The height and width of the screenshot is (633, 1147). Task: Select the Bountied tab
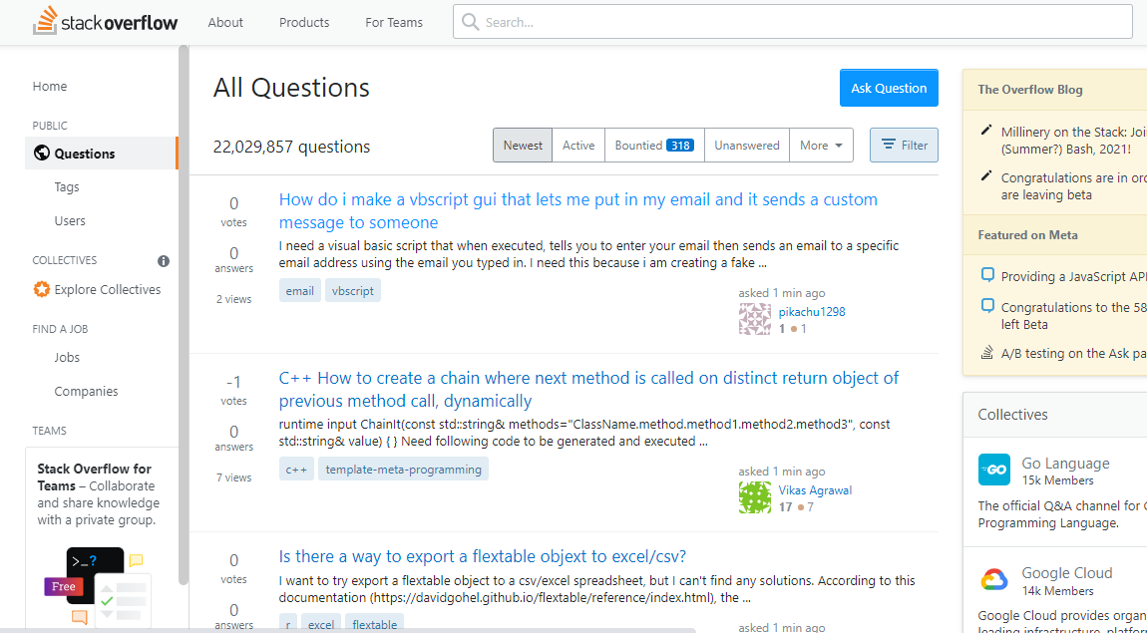(653, 146)
